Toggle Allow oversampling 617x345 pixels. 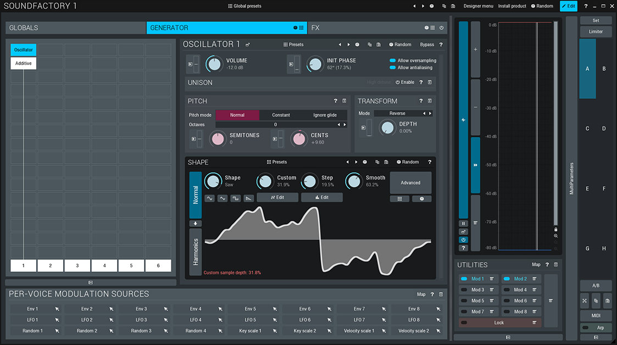pyautogui.click(x=392, y=60)
